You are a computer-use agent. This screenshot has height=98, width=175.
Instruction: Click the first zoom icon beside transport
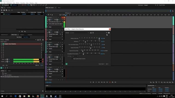click(x=151, y=82)
